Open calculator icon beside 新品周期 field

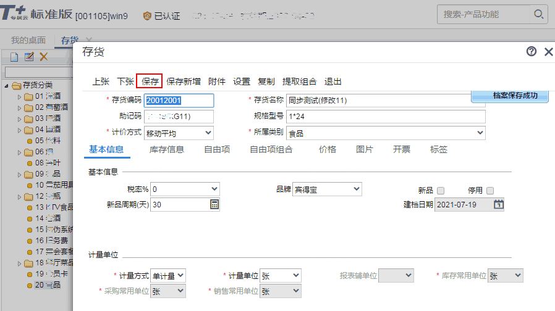click(x=214, y=204)
